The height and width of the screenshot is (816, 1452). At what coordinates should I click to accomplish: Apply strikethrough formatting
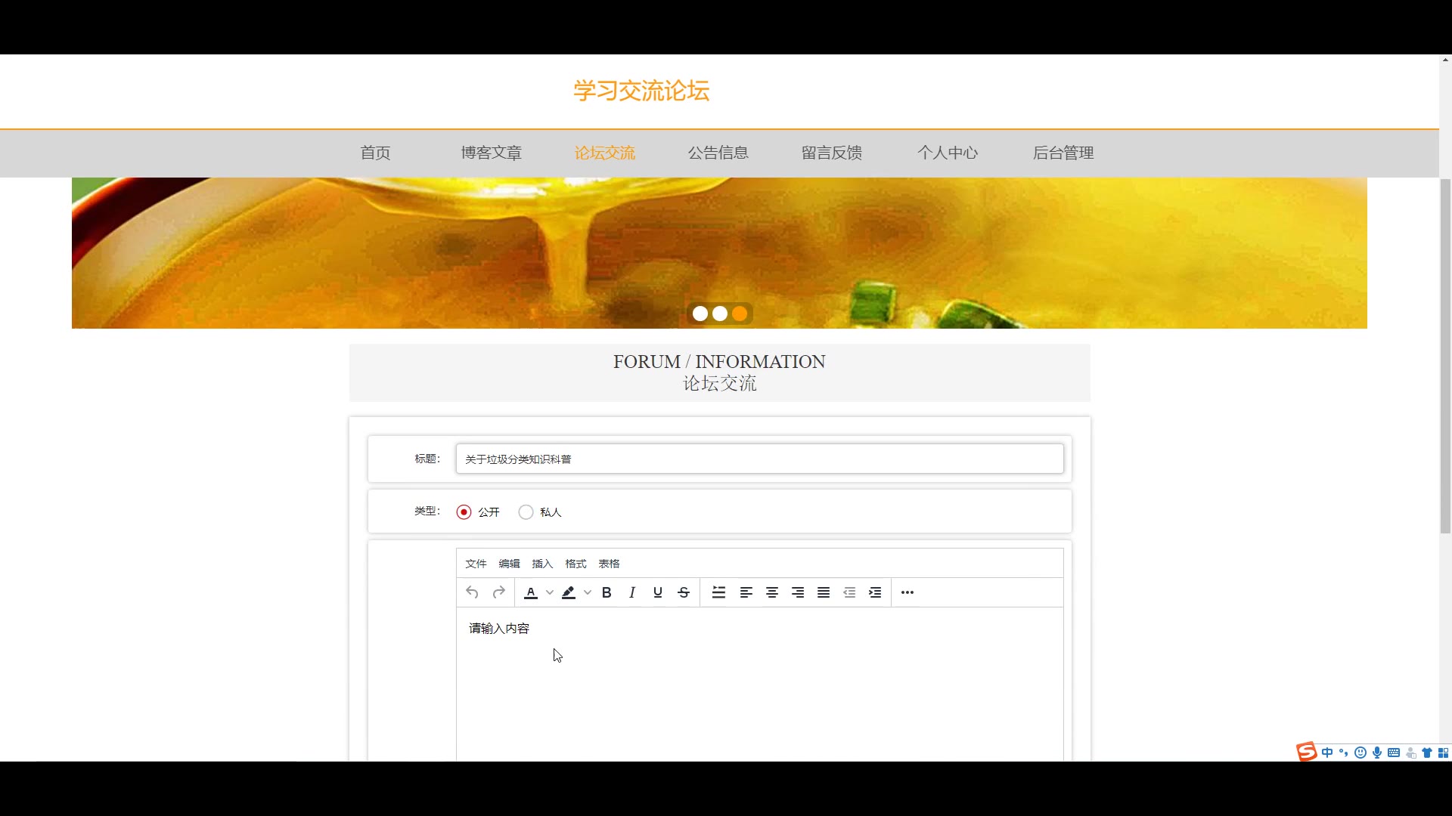click(684, 593)
